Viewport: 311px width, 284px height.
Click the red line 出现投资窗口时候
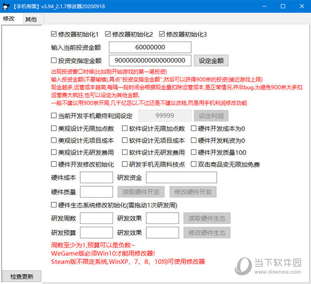[109, 71]
